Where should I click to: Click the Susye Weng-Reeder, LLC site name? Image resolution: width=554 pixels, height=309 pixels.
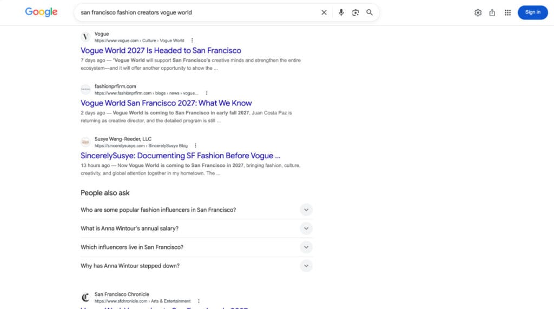(x=123, y=139)
